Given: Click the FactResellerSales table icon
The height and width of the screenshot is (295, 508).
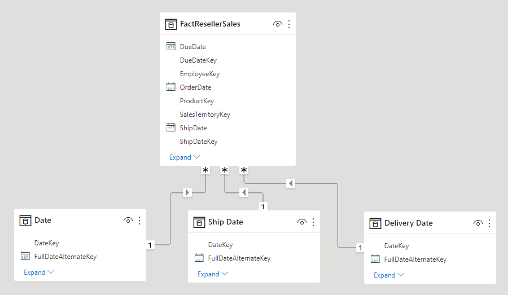Looking at the screenshot, I should (170, 24).
